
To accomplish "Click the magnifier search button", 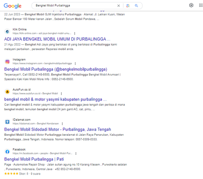I will point(136,6).
